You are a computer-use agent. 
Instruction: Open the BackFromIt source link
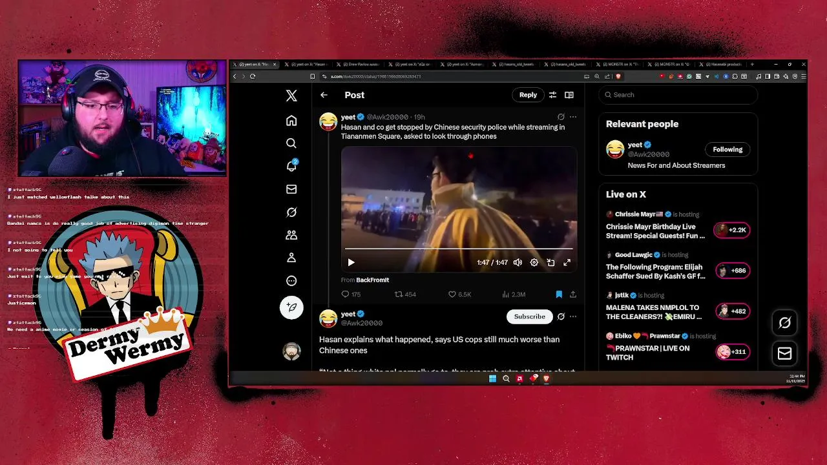(372, 280)
